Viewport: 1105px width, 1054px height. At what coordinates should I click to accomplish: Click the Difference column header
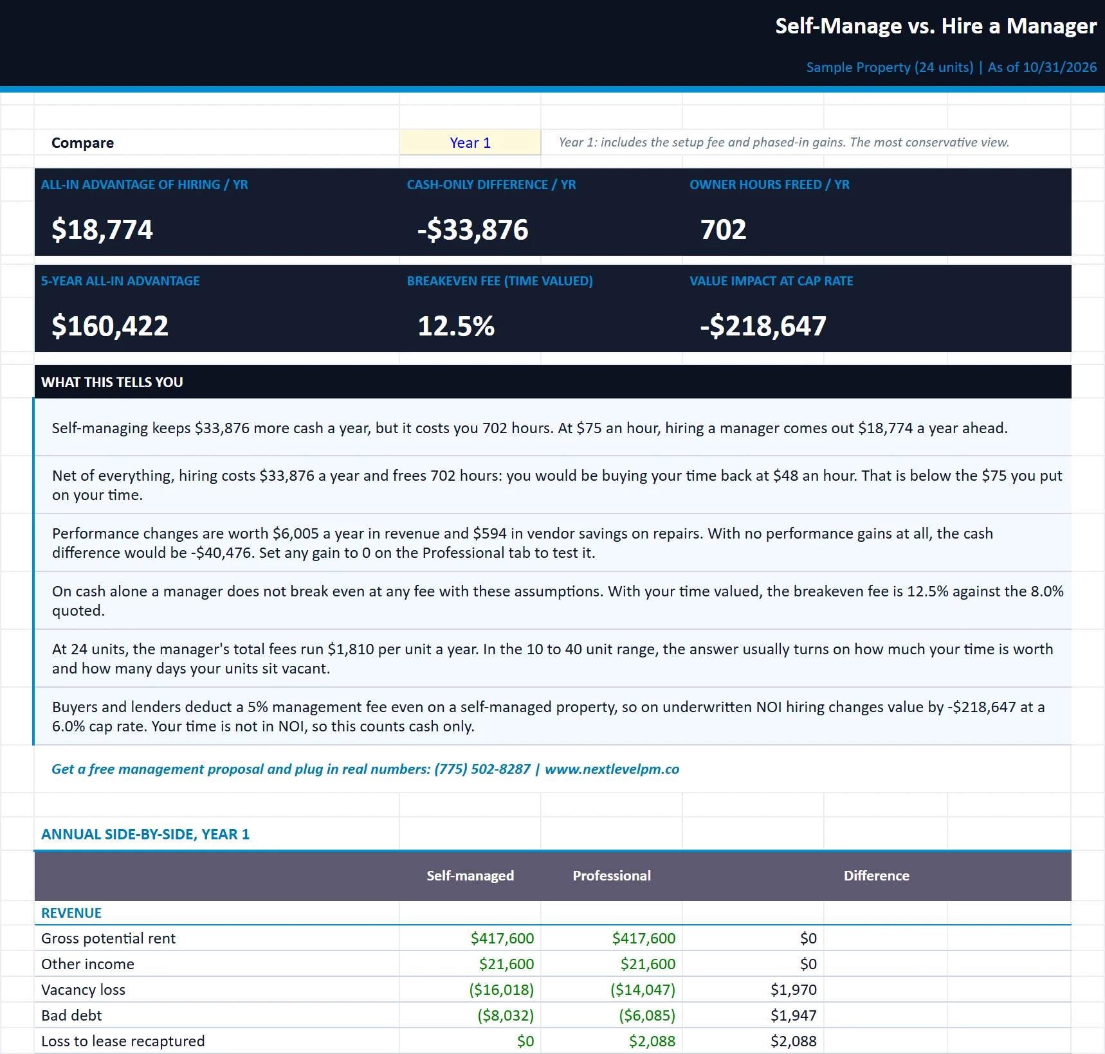coord(877,875)
